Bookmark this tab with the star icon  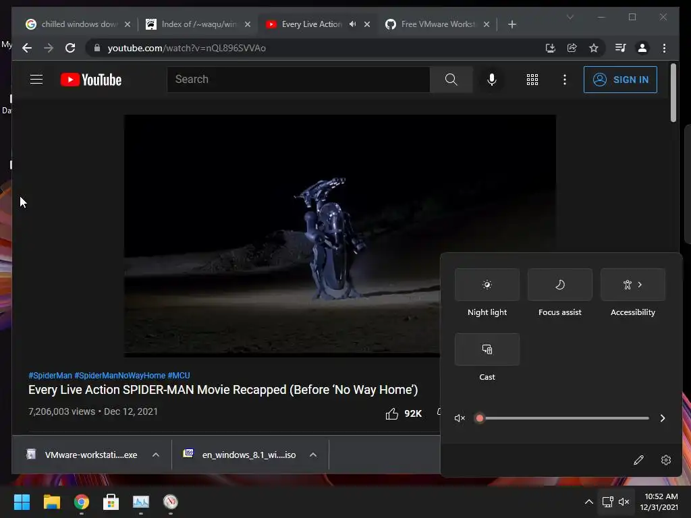click(594, 48)
